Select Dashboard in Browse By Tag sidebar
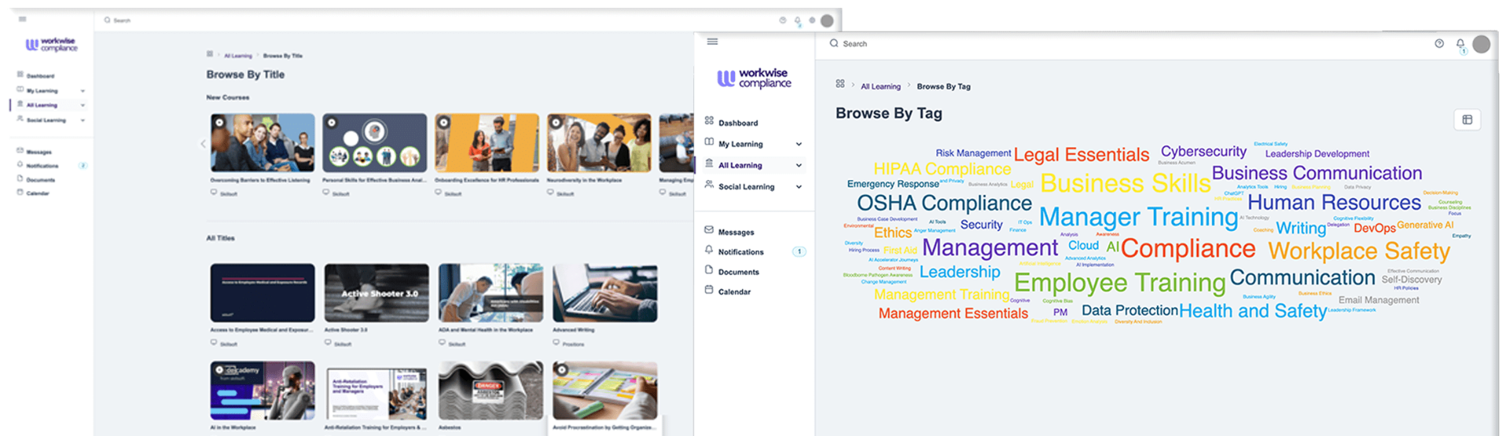This screenshot has width=1506, height=436. point(738,123)
